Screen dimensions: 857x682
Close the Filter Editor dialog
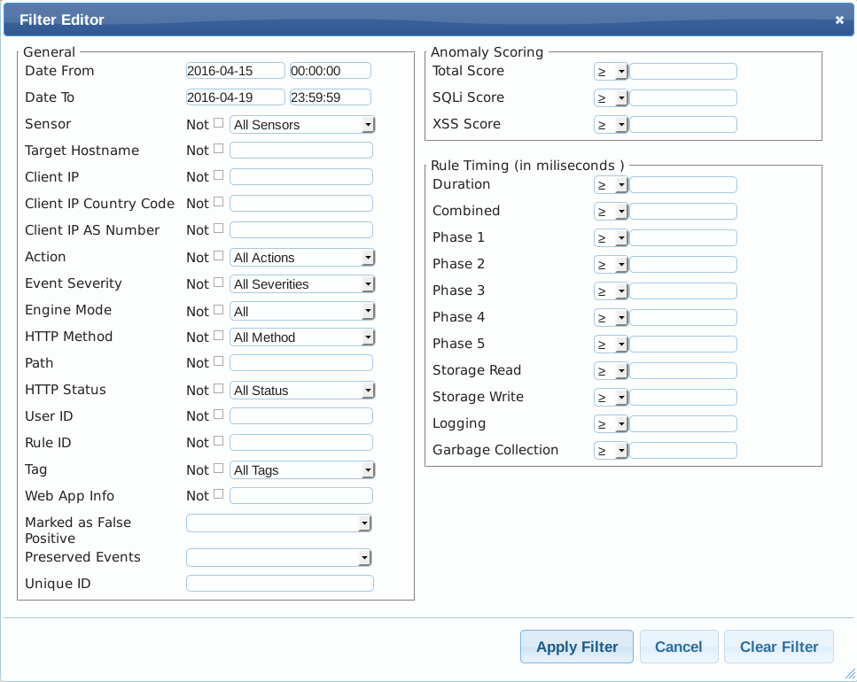pos(838,19)
